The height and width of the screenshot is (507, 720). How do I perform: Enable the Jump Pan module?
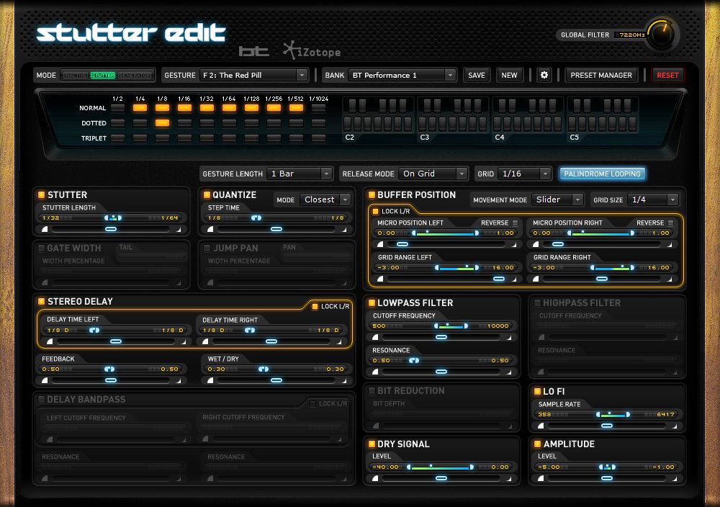[207, 248]
